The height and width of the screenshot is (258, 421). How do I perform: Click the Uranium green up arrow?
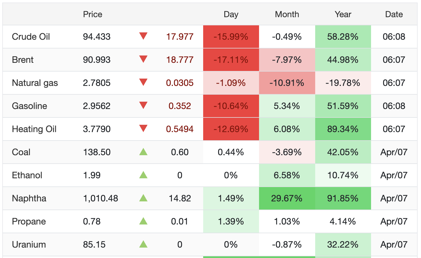[143, 244]
